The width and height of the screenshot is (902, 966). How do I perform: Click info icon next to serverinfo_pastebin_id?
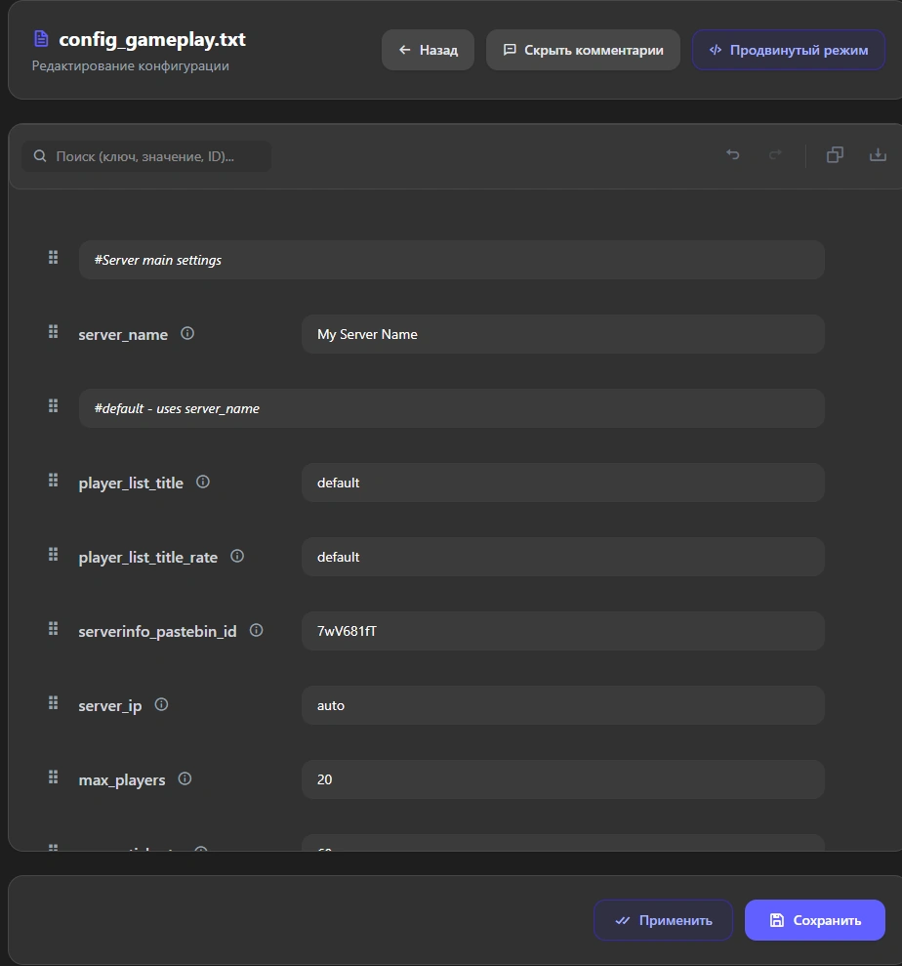click(256, 630)
